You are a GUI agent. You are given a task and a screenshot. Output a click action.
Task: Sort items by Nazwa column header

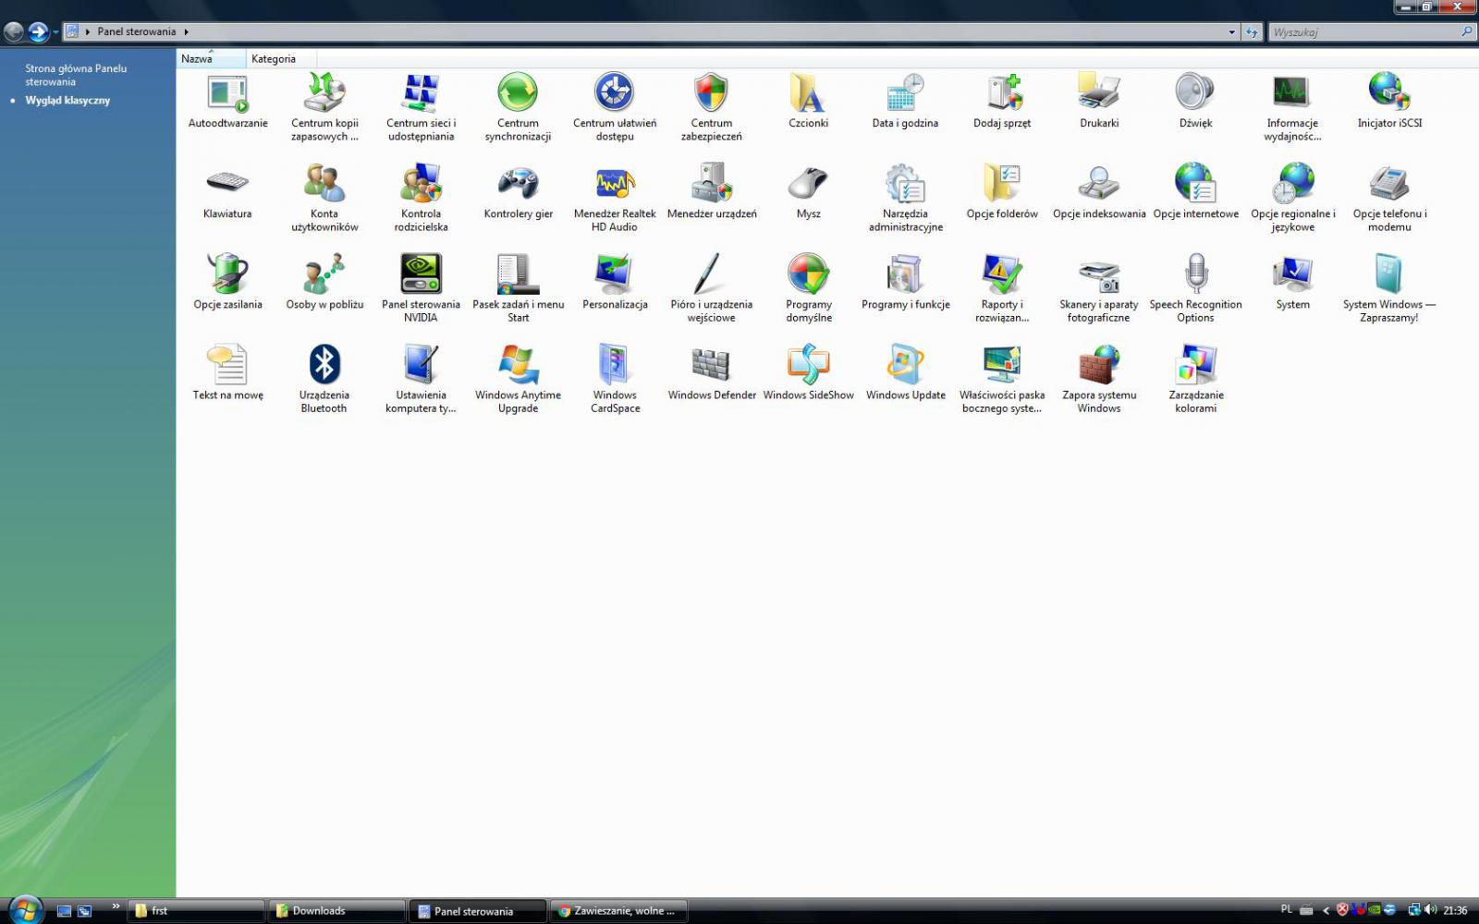coord(211,58)
